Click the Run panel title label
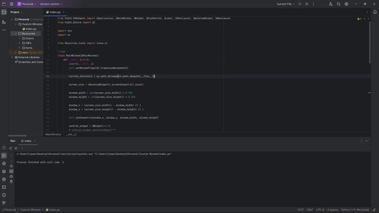 tap(13, 141)
